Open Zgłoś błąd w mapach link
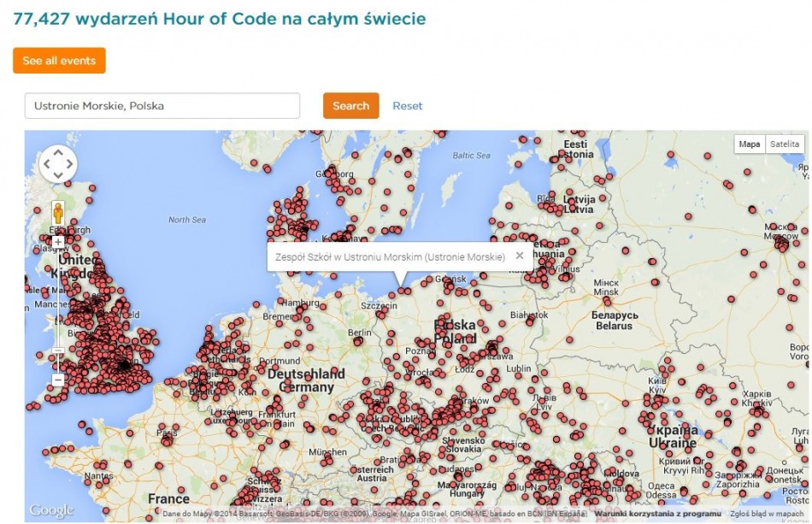The width and height of the screenshot is (812, 524). tap(767, 514)
